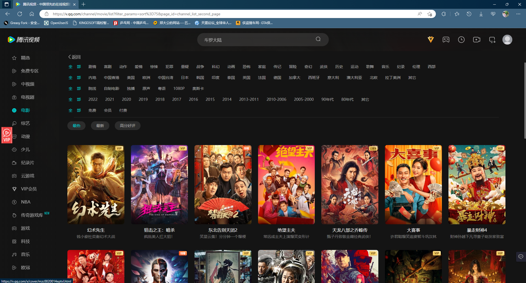Click the 狙击之王：暗杀 poster
The height and width of the screenshot is (283, 526).
tap(159, 185)
